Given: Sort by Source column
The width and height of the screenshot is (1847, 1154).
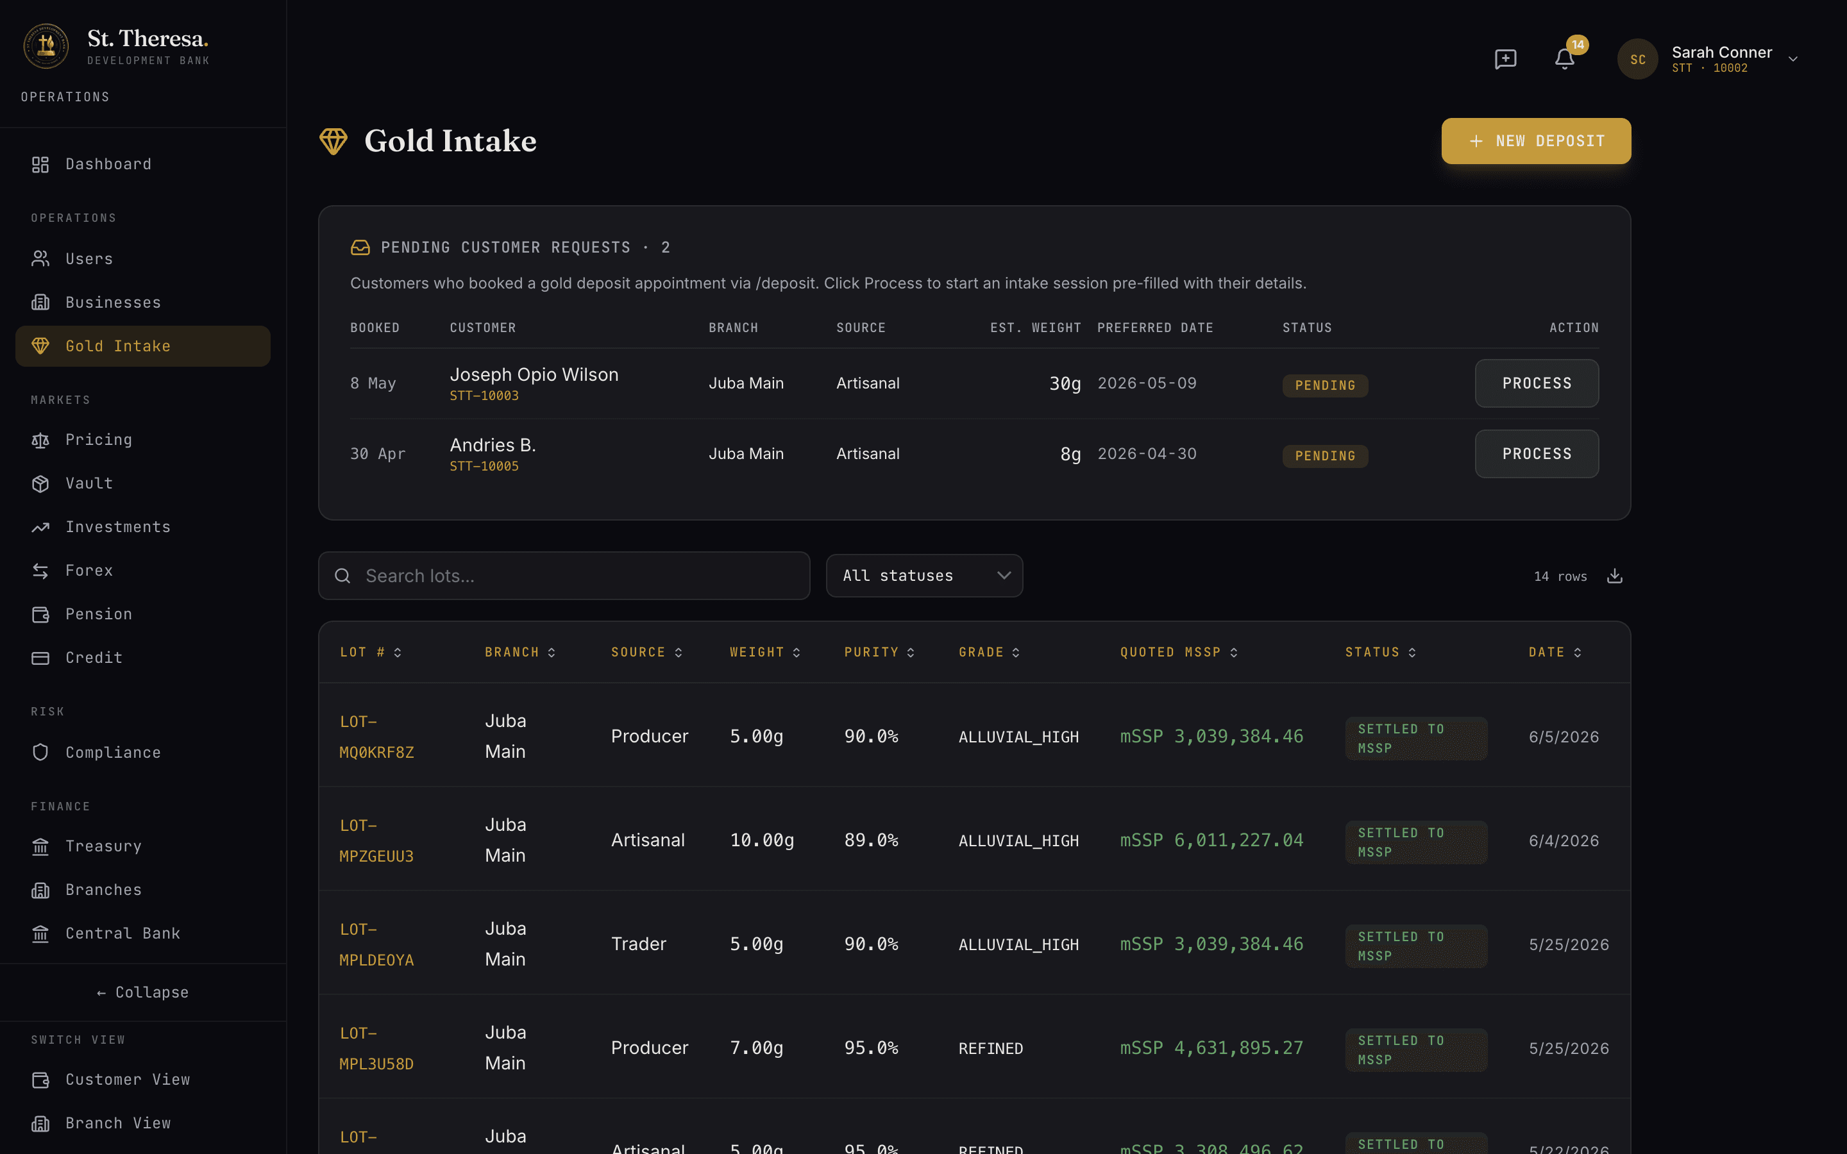Looking at the screenshot, I should pos(646,652).
